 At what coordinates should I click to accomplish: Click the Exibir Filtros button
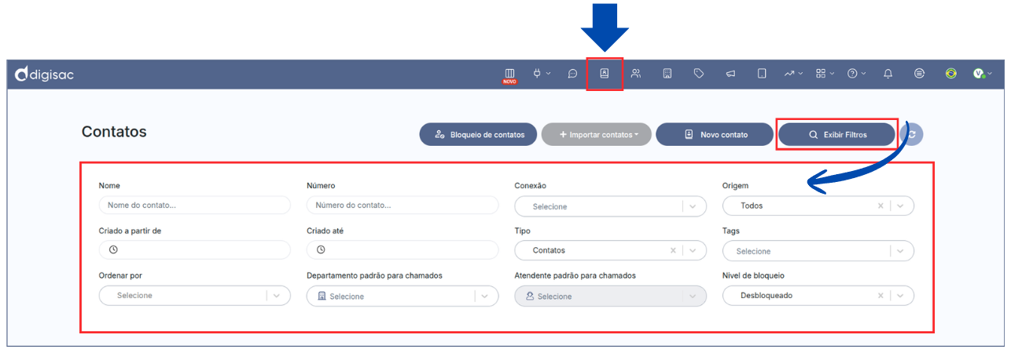pyautogui.click(x=837, y=134)
